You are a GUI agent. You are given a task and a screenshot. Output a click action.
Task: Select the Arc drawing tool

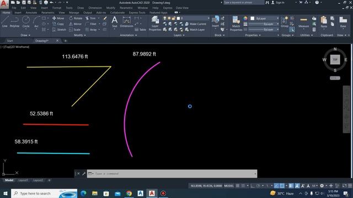click(x=36, y=22)
